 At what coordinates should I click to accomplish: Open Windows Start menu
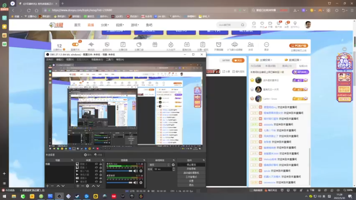coord(4,196)
